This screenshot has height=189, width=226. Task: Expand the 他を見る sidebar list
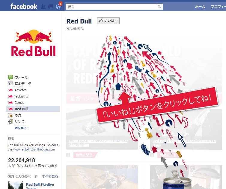click(x=22, y=128)
